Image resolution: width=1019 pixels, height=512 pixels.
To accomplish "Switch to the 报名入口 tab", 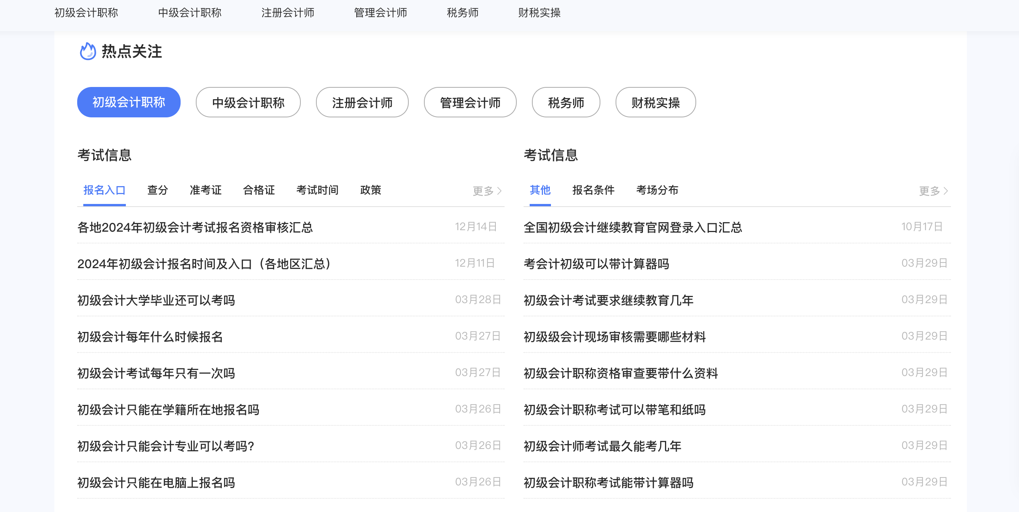I will (105, 190).
